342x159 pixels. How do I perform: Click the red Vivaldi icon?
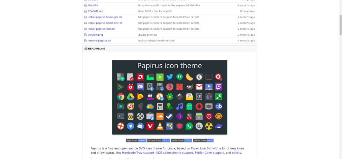(150, 126)
